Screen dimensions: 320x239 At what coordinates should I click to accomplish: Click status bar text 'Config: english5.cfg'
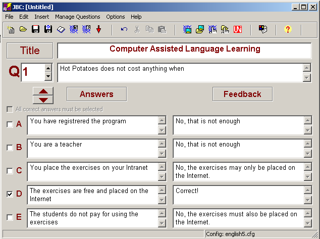[x=230, y=234]
